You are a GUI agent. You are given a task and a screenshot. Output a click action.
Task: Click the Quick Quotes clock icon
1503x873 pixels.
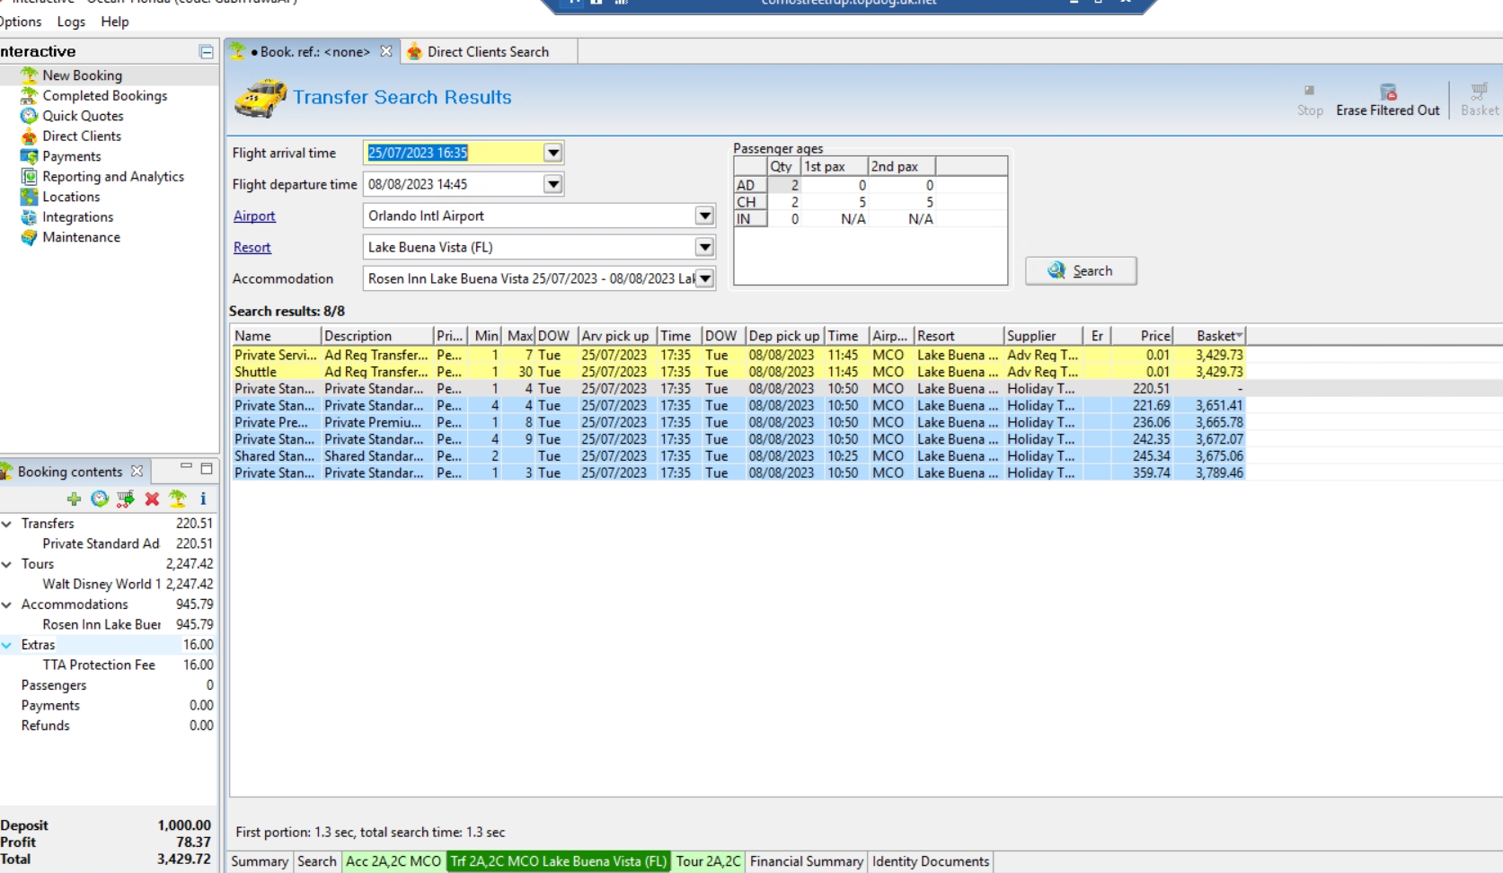point(29,116)
